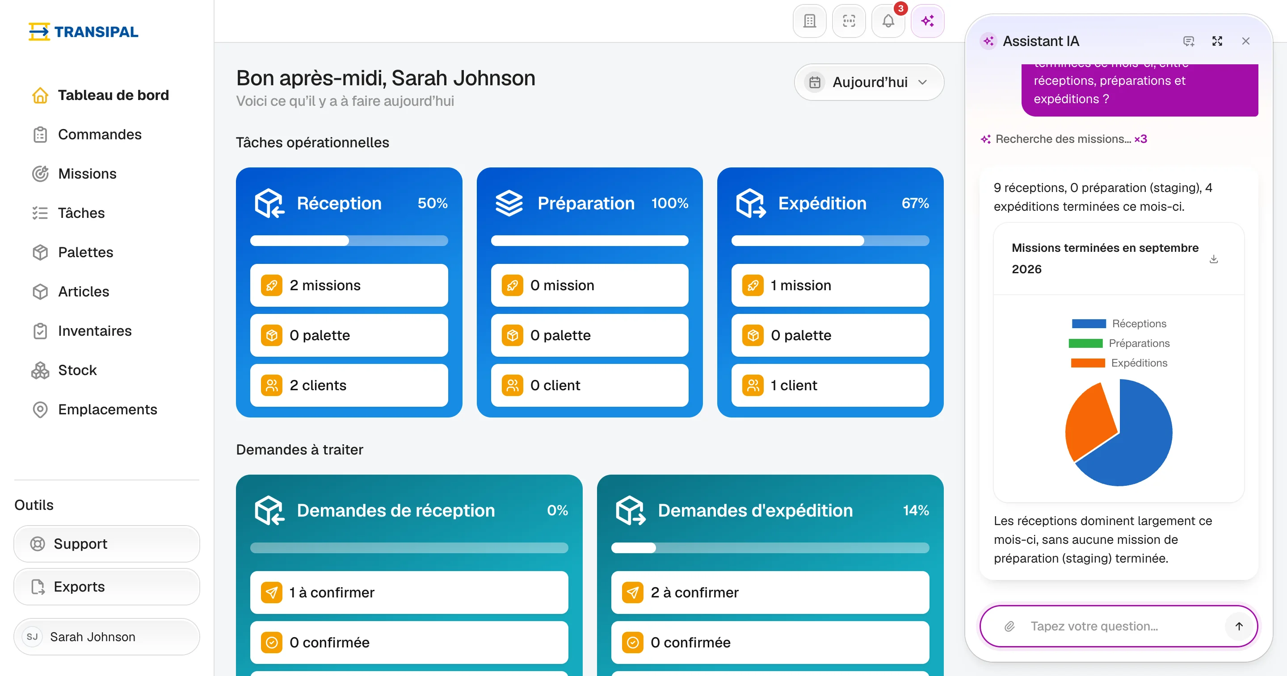Download the Missions terminées chart
Image resolution: width=1287 pixels, height=676 pixels.
(x=1214, y=259)
